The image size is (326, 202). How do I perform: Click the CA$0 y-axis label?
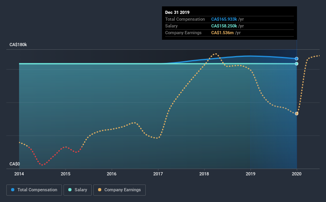[15, 164]
